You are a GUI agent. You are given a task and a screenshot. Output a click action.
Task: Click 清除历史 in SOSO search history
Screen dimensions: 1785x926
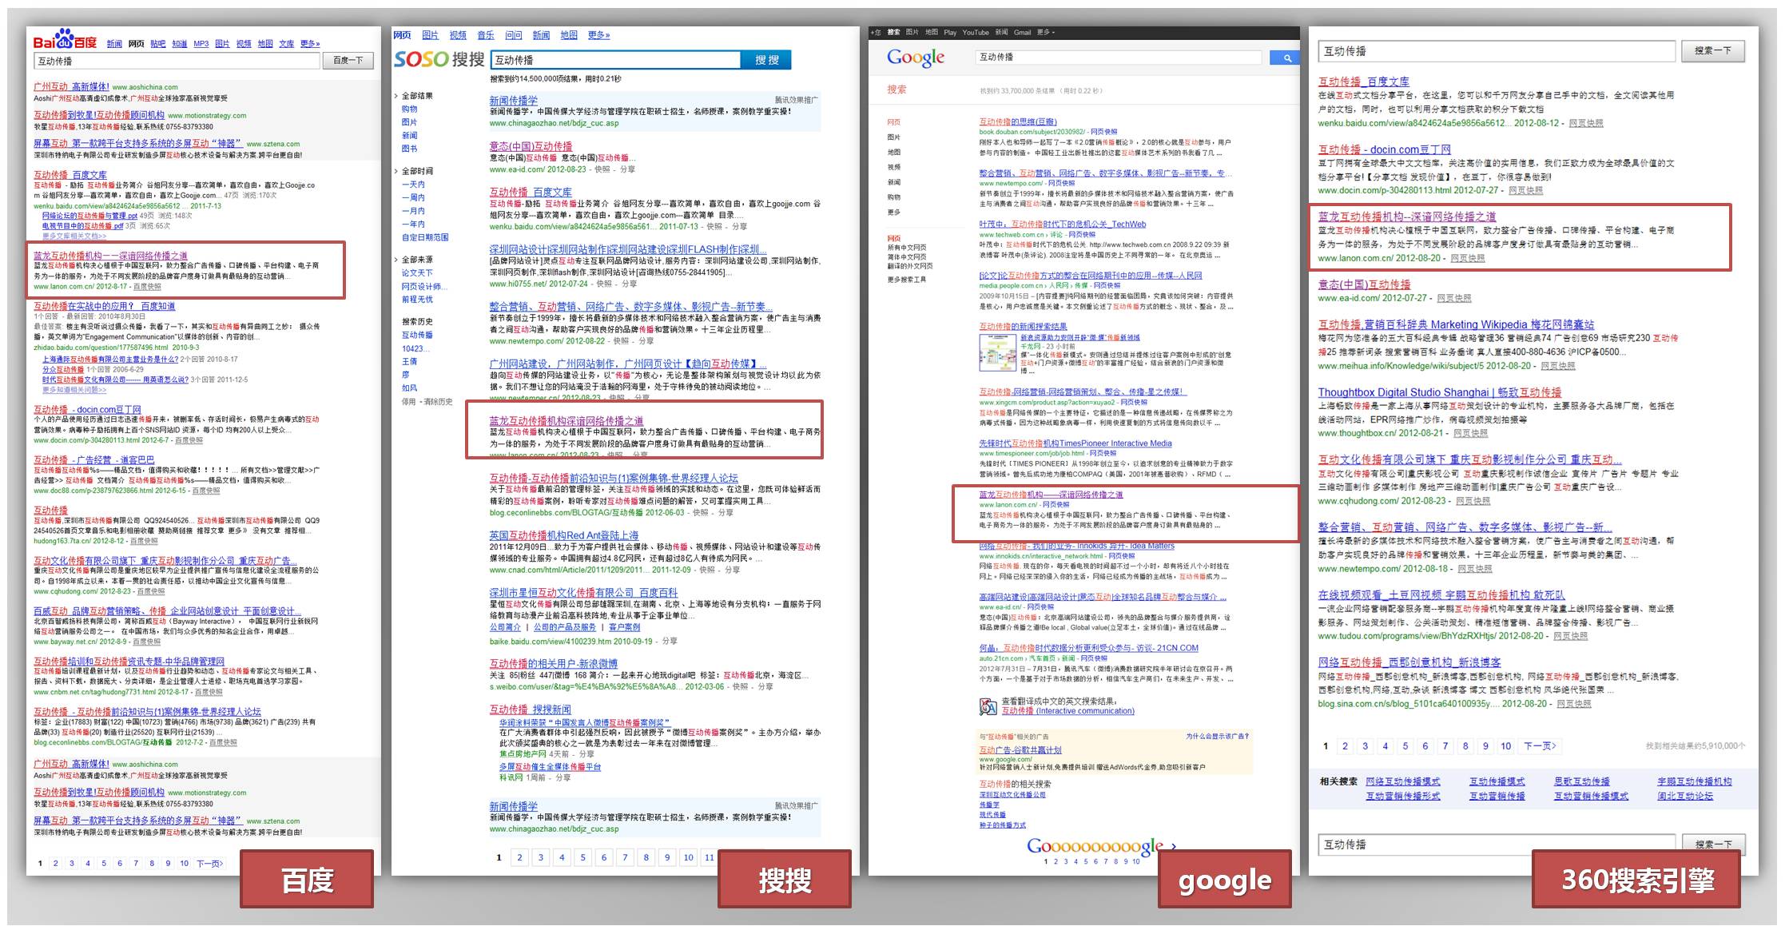point(439,402)
